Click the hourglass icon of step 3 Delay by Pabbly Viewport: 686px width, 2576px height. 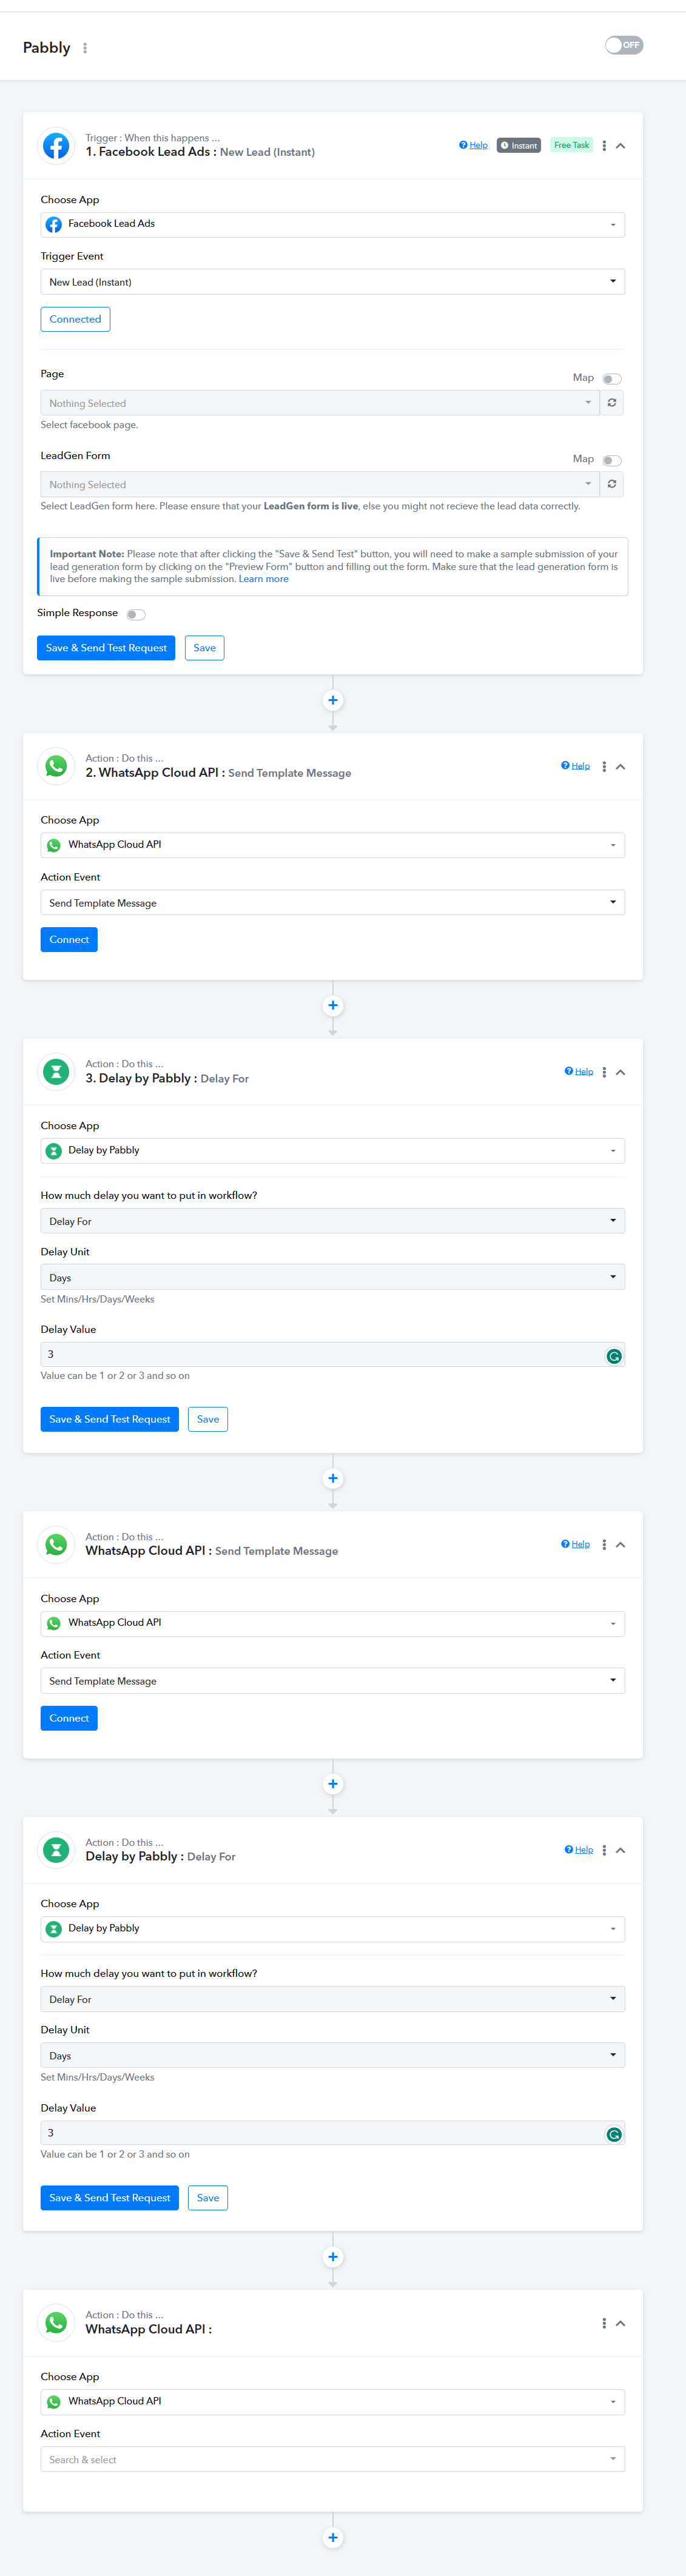[x=56, y=1072]
